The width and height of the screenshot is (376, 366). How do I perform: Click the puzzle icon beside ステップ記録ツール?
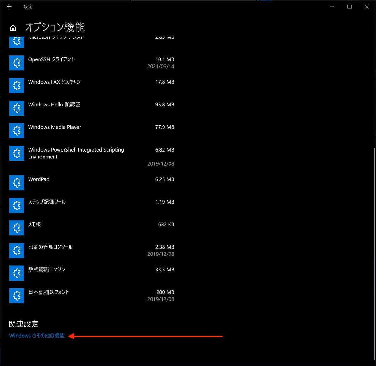point(17,205)
